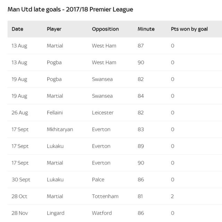Click the 26 Aug date cell

[19, 113]
